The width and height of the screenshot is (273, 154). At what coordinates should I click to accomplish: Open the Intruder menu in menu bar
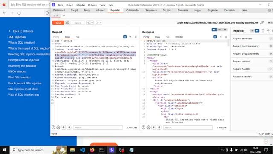81,5
